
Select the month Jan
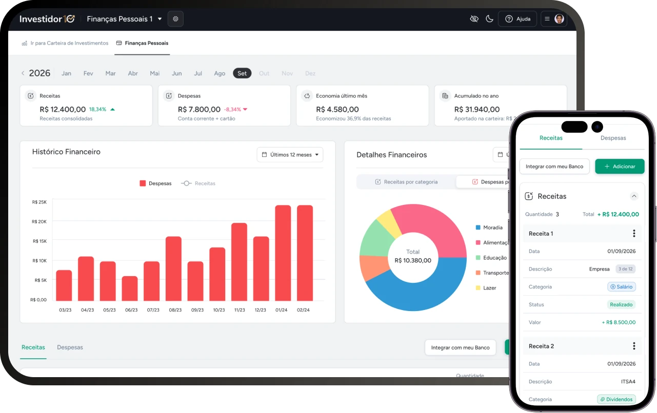66,73
